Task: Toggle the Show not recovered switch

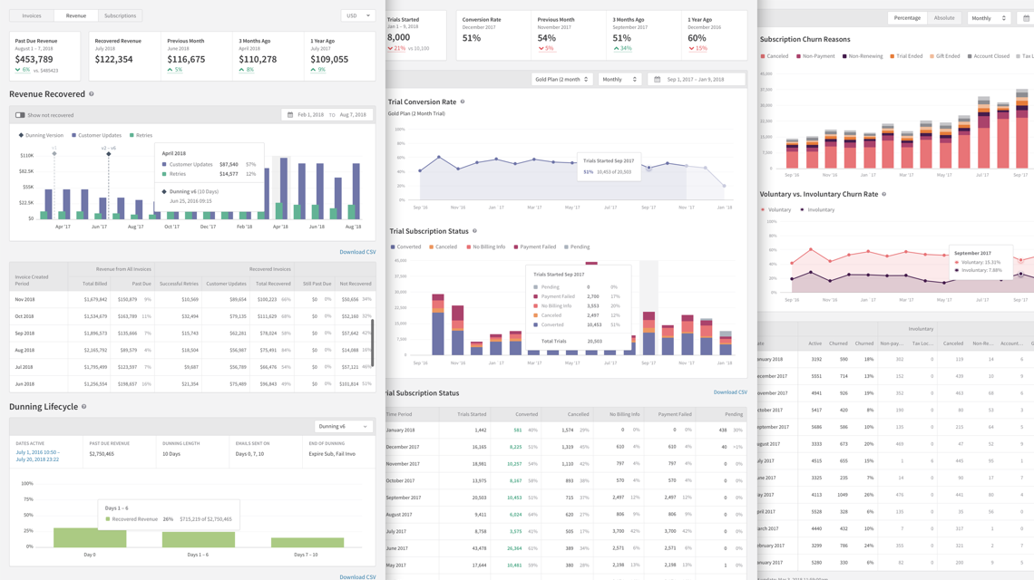Action: 20,115
